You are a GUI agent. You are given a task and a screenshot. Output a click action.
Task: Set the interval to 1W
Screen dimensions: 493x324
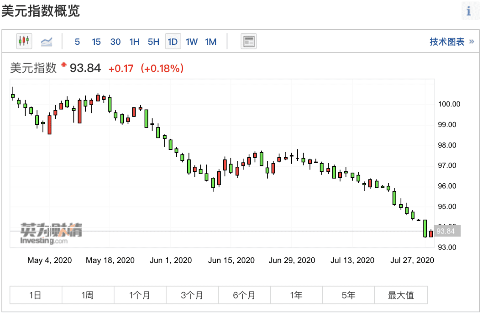click(x=191, y=42)
